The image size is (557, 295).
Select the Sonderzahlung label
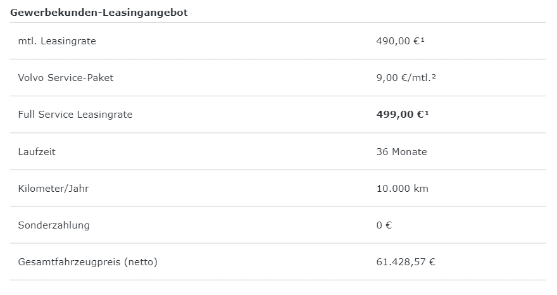coord(54,225)
